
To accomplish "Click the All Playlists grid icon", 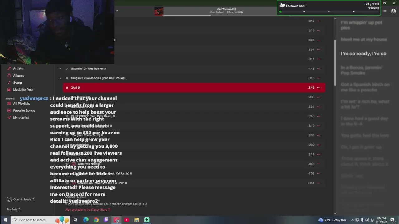I will tap(9, 103).
